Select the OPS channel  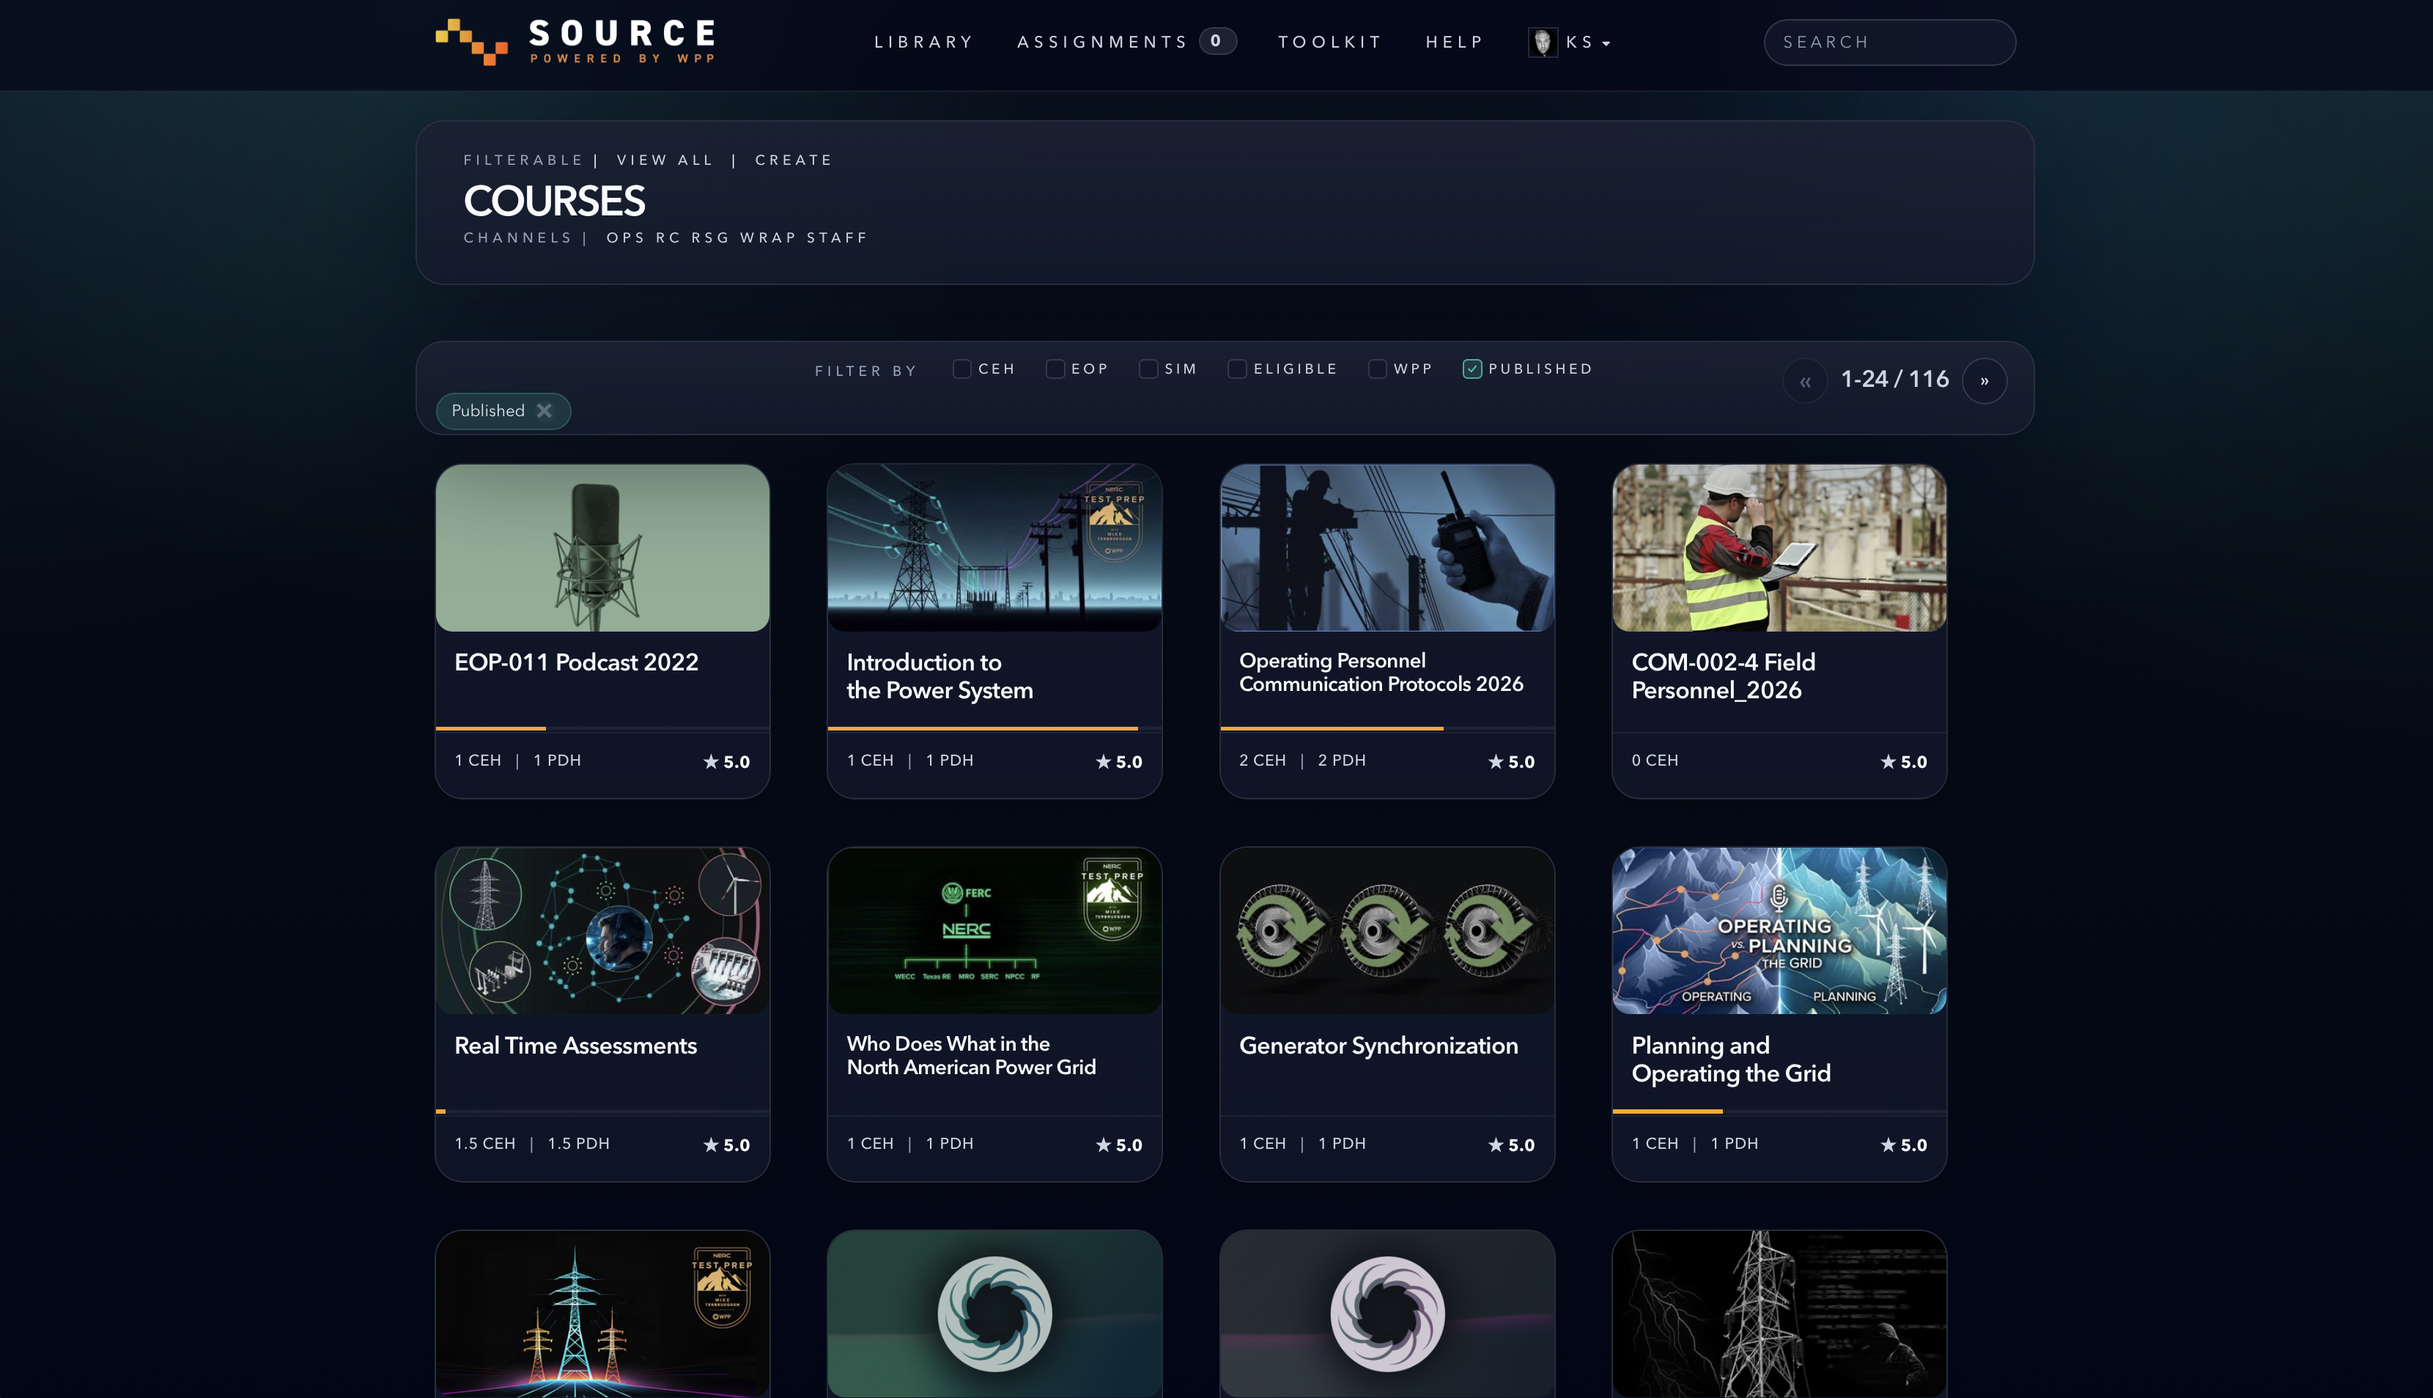[x=626, y=238]
